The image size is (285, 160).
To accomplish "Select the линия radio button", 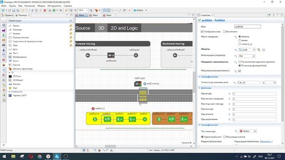I will coord(240,40).
